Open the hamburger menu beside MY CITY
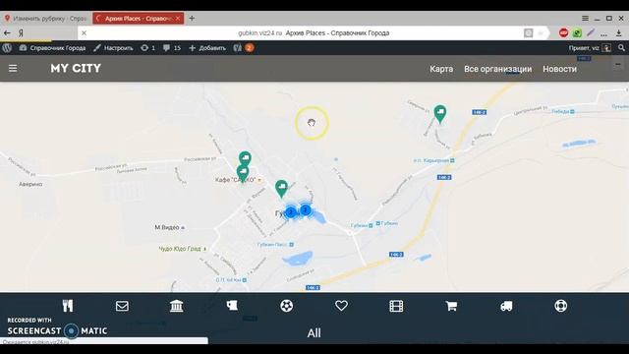 click(13, 68)
